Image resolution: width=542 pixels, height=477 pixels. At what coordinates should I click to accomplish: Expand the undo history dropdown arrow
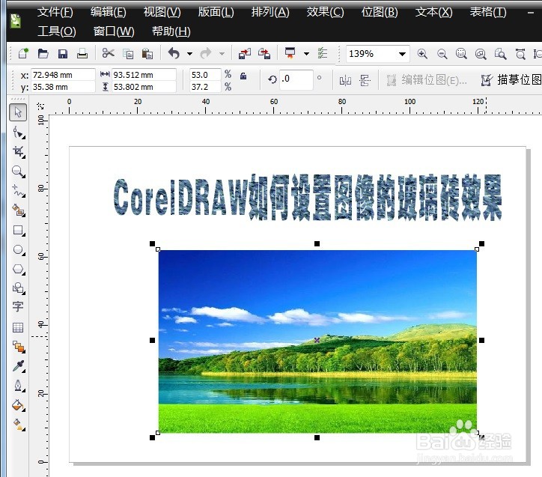pos(189,54)
